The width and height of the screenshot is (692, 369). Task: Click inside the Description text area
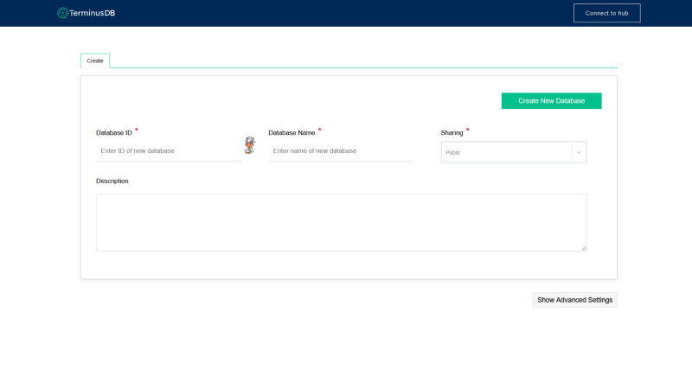[342, 223]
